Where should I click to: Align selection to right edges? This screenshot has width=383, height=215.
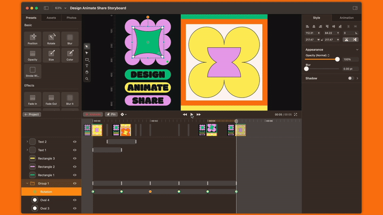pos(320,26)
